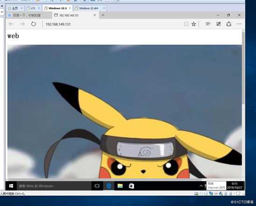Open Task View on the taskbar
The height and width of the screenshot is (206, 256).
(97, 186)
